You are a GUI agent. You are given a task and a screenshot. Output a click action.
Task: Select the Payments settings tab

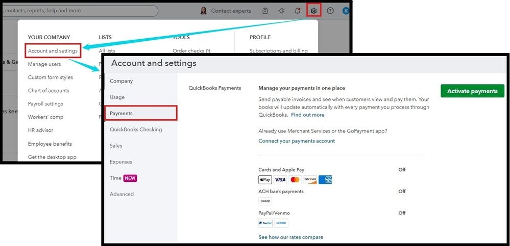(141, 113)
